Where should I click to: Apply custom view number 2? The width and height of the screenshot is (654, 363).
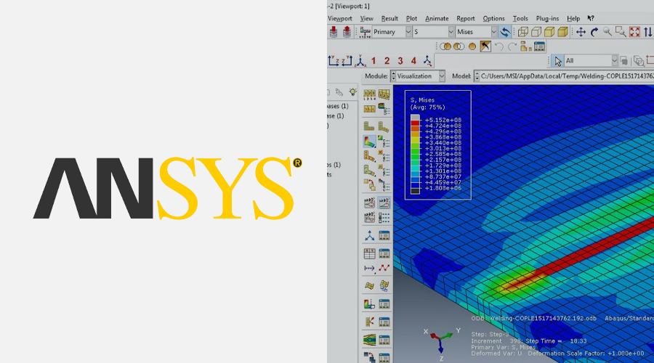387,61
